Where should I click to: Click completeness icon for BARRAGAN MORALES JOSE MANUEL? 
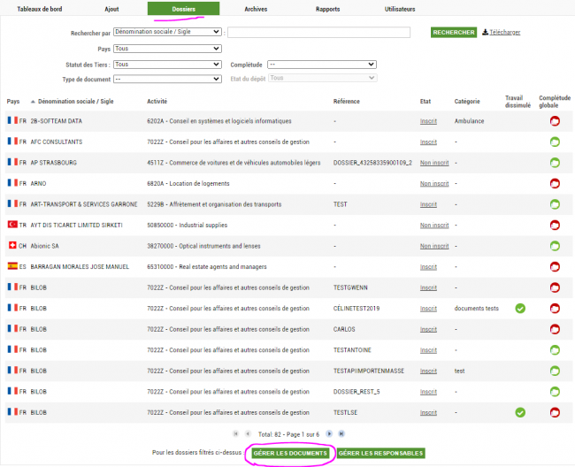tap(555, 267)
